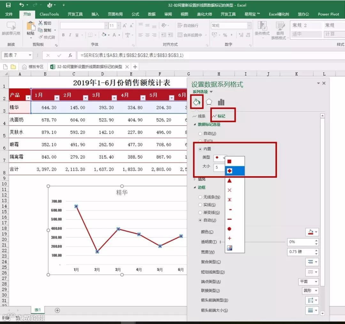The width and height of the screenshot is (345, 324).
Task: Collapse Marker Options (数据标记选项) section
Action: pyautogui.click(x=195, y=124)
